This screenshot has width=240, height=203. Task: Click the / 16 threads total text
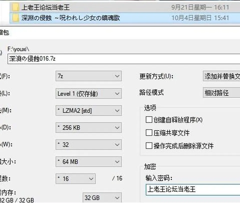(x=117, y=178)
